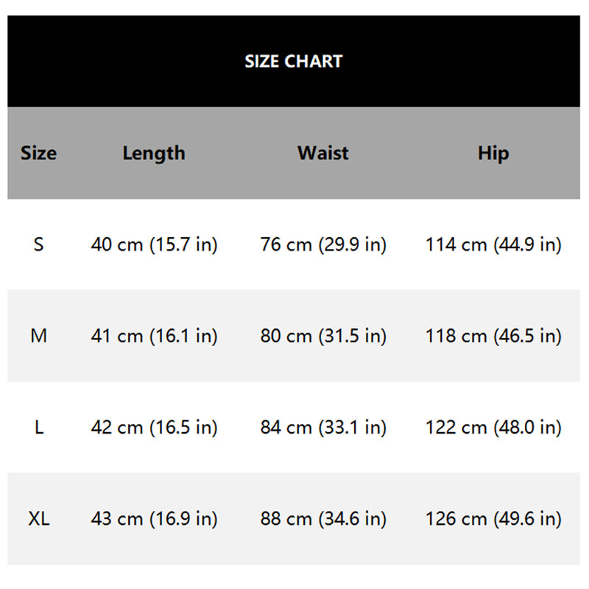Image resolution: width=589 pixels, height=589 pixels.
Task: Select the 76 cm waist value
Action: [323, 244]
